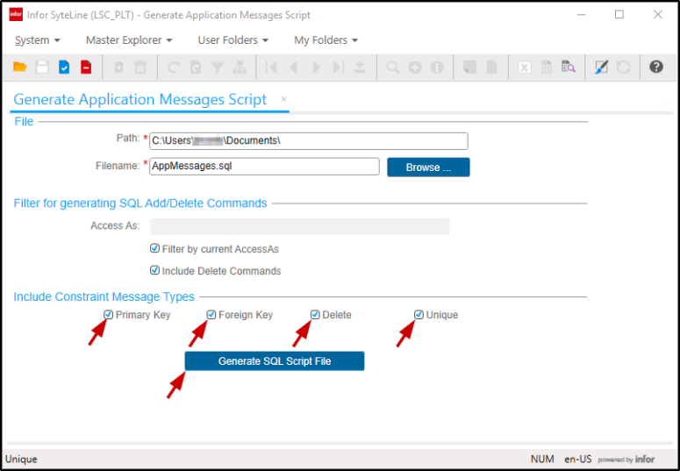Viewport: 680px width, 471px height.
Task: Click the circled info toolbar icon
Action: pos(437,68)
